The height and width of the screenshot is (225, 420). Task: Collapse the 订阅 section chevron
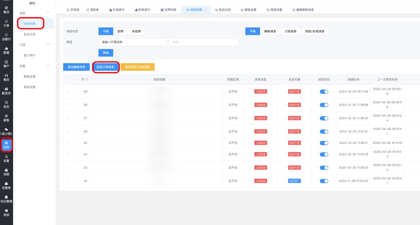point(48,45)
